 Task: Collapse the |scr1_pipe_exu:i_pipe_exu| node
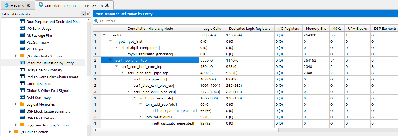click(x=128, y=92)
